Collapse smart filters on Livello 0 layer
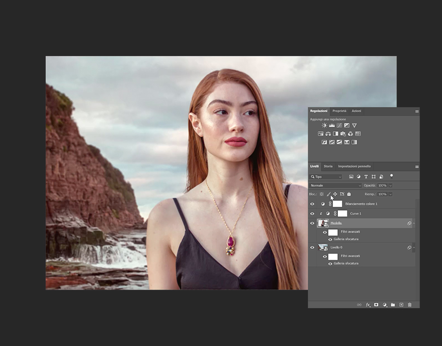 [414, 248]
